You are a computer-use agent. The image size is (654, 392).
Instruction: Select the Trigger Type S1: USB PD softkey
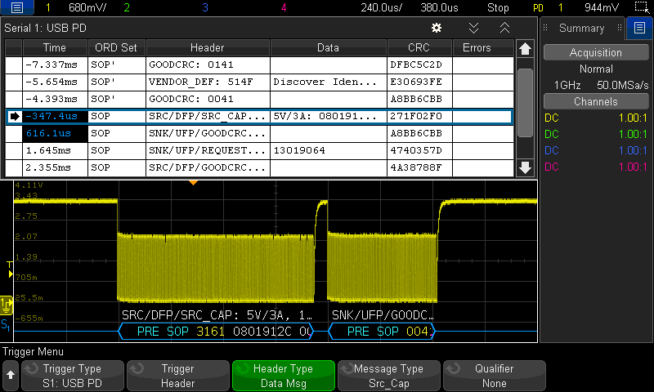(x=72, y=376)
